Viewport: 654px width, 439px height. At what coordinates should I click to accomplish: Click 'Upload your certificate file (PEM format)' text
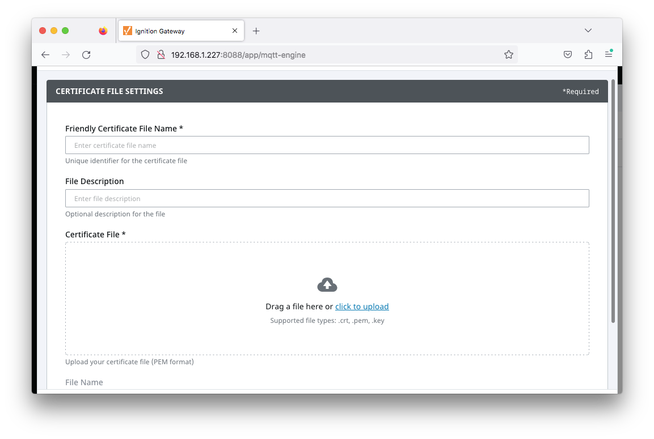[129, 362]
